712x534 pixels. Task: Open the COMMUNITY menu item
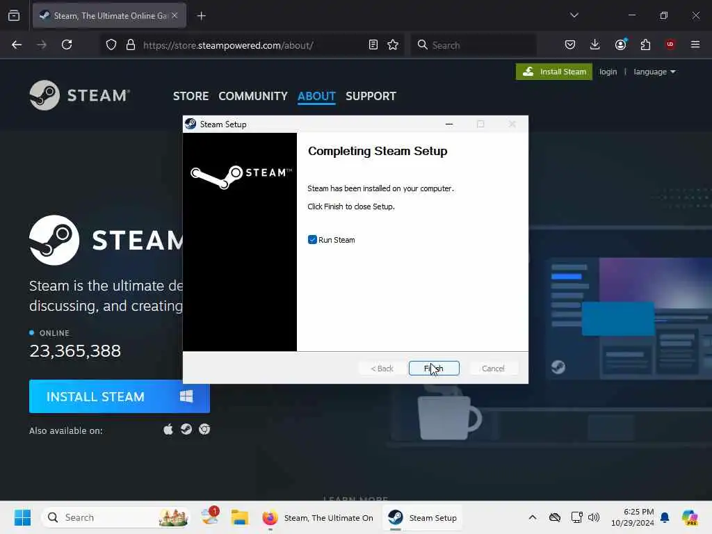(253, 96)
